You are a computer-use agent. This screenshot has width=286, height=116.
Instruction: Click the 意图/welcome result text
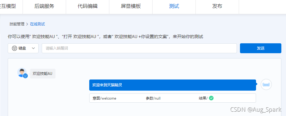[x=104, y=98]
